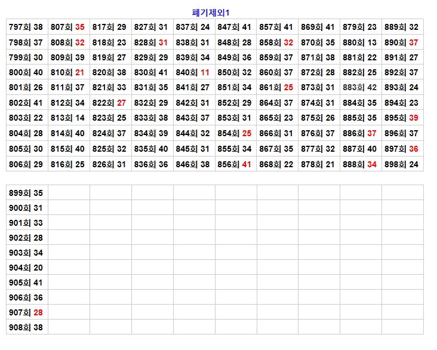Select the 869회 41 cell
The width and height of the screenshot is (437, 350).
coord(318,27)
